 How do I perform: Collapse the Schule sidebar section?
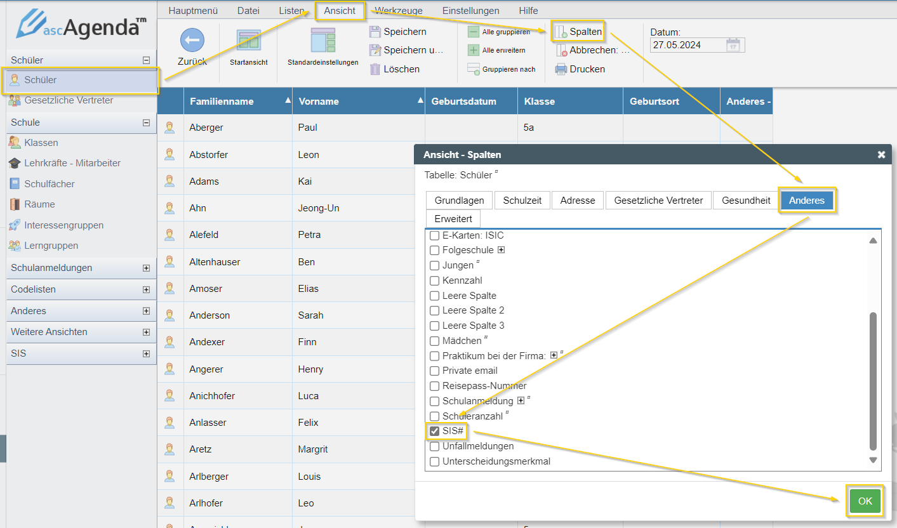[146, 123]
